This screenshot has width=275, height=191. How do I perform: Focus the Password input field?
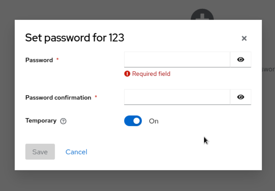pyautogui.click(x=177, y=60)
